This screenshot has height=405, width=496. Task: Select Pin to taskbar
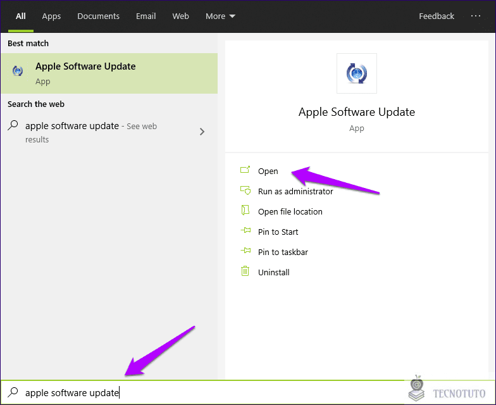click(283, 252)
